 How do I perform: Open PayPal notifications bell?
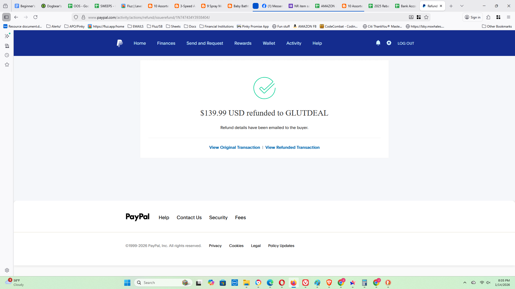click(378, 43)
